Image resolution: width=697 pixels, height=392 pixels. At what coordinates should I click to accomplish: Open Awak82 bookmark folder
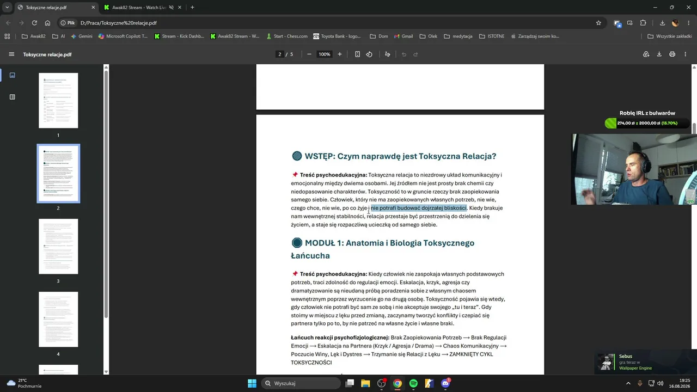[34, 36]
